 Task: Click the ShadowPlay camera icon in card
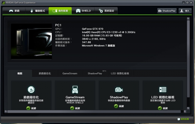[x=119, y=90]
